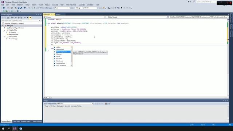Screen dimensions: 233x131
Task: Open the PROJECT menu
Action: click(x=20, y=5)
